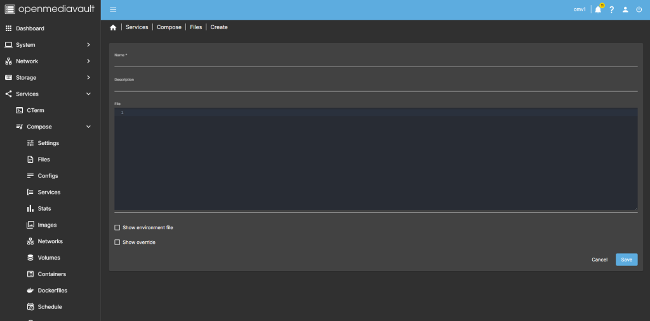650x321 pixels.
Task: Click the notifications bell icon
Action: point(597,9)
